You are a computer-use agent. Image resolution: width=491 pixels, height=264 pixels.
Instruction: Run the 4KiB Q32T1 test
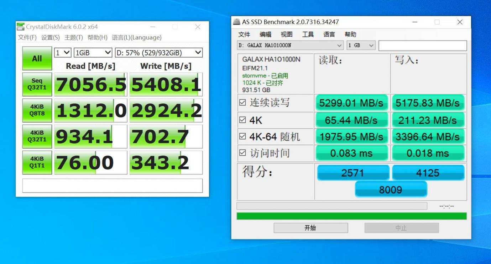coord(37,136)
